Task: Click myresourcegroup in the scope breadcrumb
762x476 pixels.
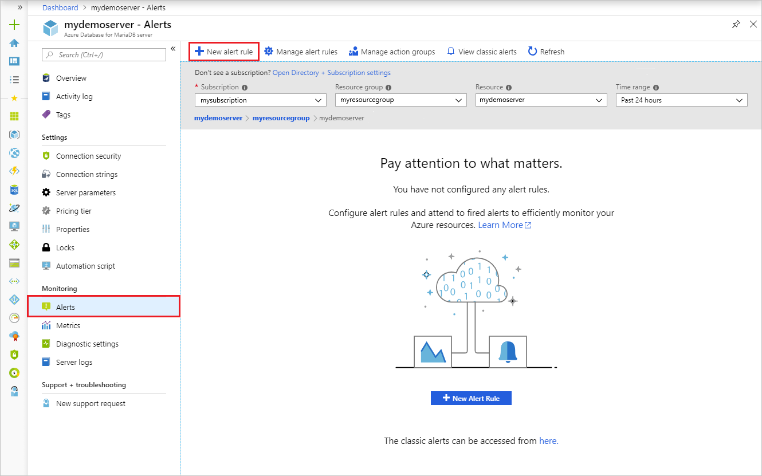Action: click(x=281, y=118)
